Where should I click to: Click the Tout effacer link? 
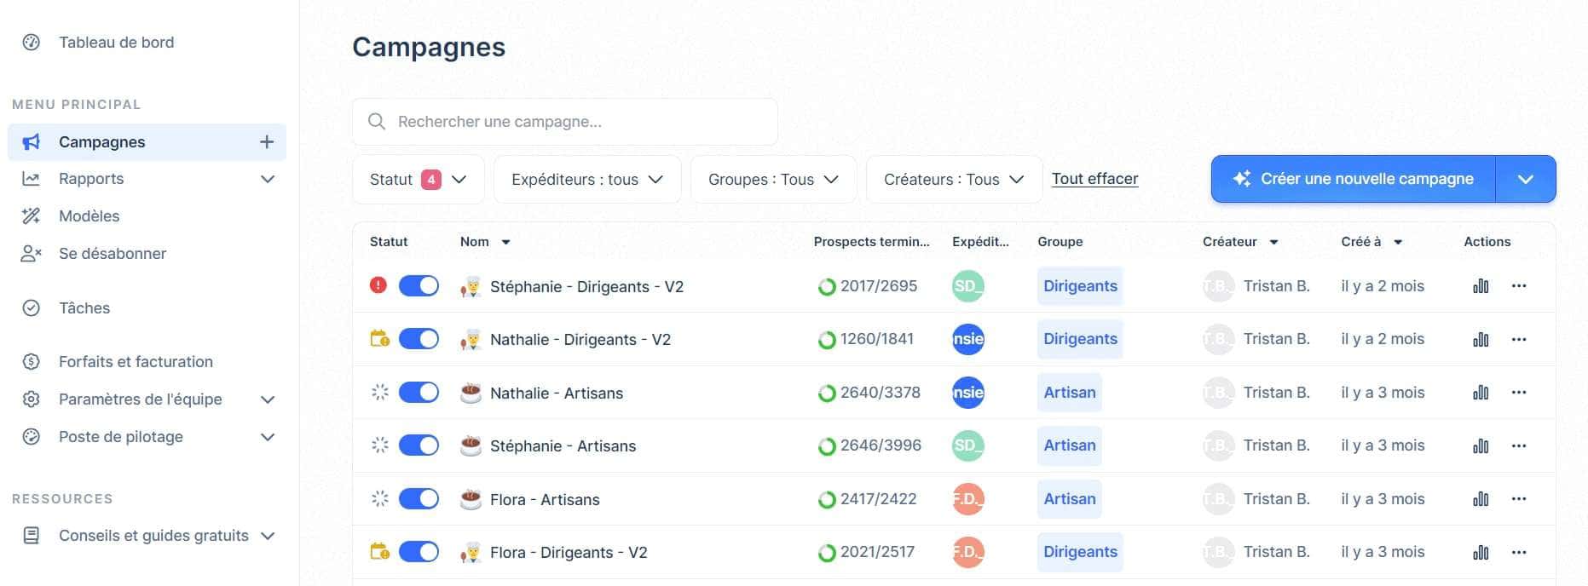click(1094, 179)
